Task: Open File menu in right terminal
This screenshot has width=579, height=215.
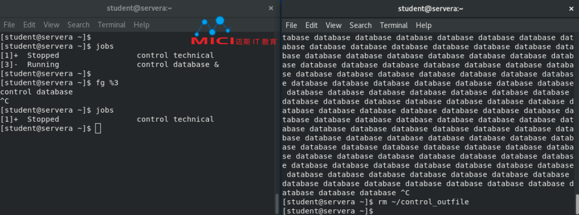Action: click(291, 25)
